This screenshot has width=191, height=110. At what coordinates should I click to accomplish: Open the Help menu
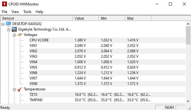(39, 12)
